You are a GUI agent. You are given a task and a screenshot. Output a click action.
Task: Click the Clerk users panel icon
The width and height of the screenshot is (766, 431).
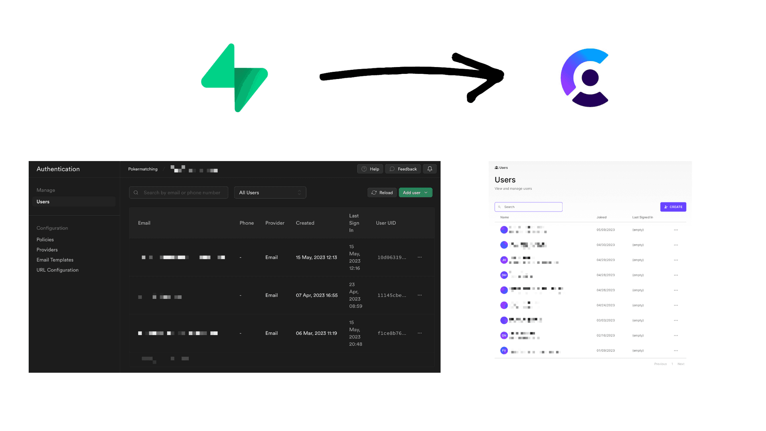(x=496, y=167)
